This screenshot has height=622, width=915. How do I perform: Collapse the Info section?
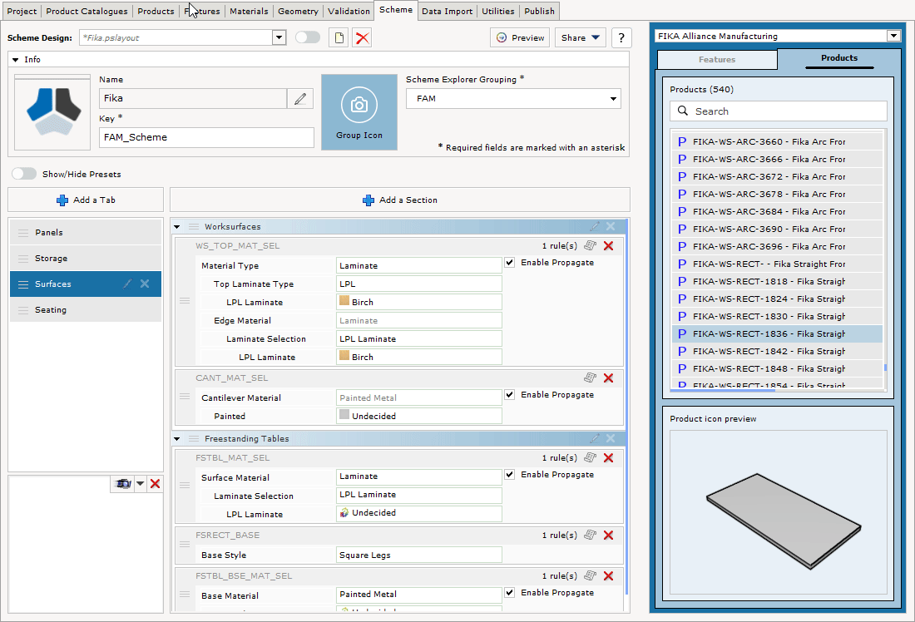click(x=16, y=60)
